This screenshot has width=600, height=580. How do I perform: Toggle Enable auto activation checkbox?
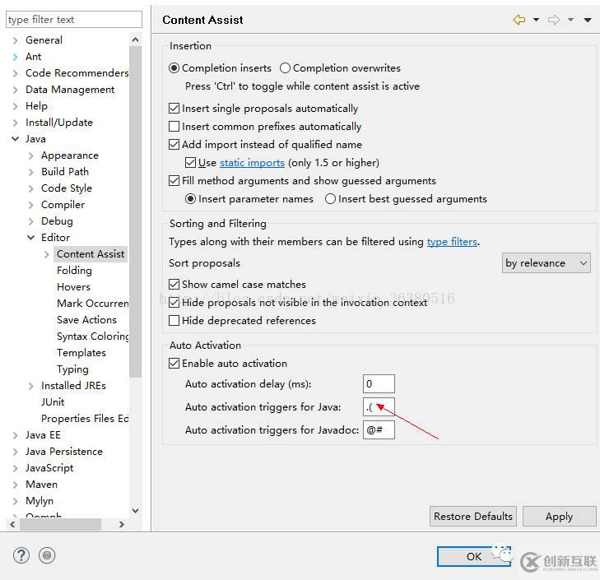(x=174, y=363)
